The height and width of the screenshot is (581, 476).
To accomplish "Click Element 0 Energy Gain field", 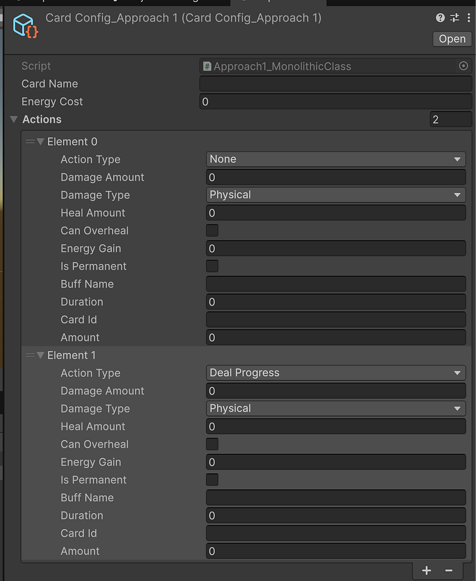I will (336, 248).
